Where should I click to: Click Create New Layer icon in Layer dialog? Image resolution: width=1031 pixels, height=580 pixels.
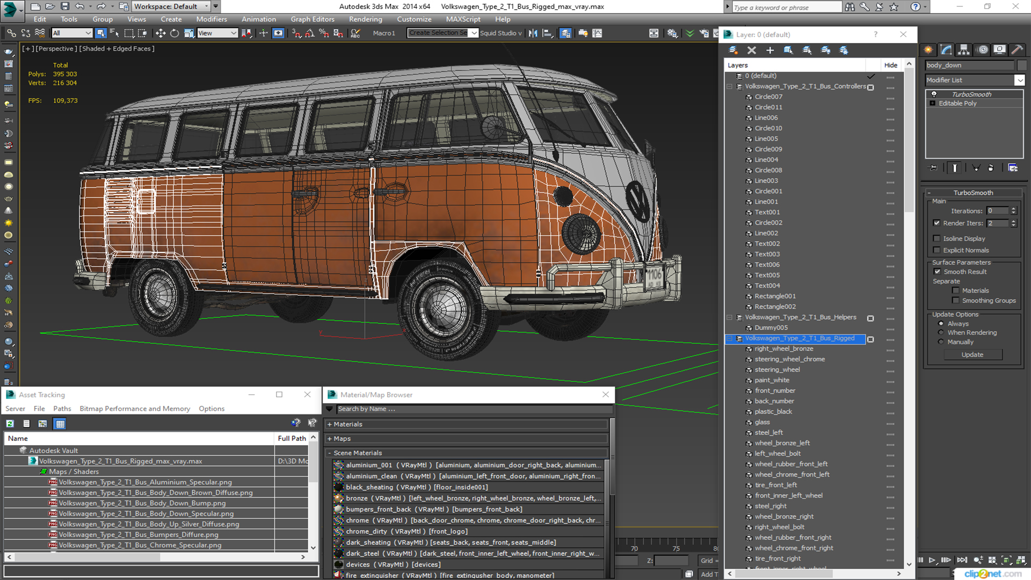[733, 50]
